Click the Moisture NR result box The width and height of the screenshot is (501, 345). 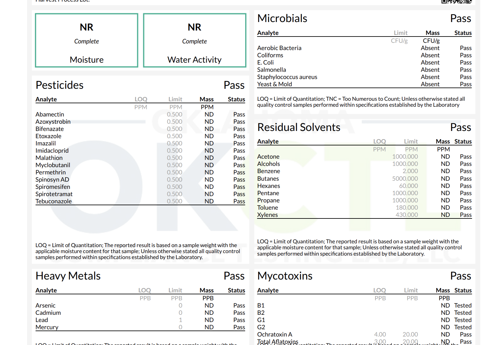click(x=87, y=40)
